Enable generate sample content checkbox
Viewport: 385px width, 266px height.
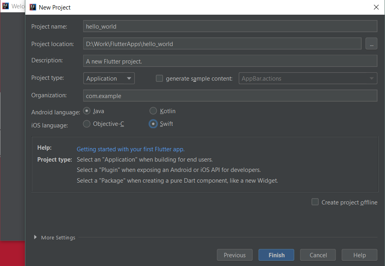tap(160, 79)
